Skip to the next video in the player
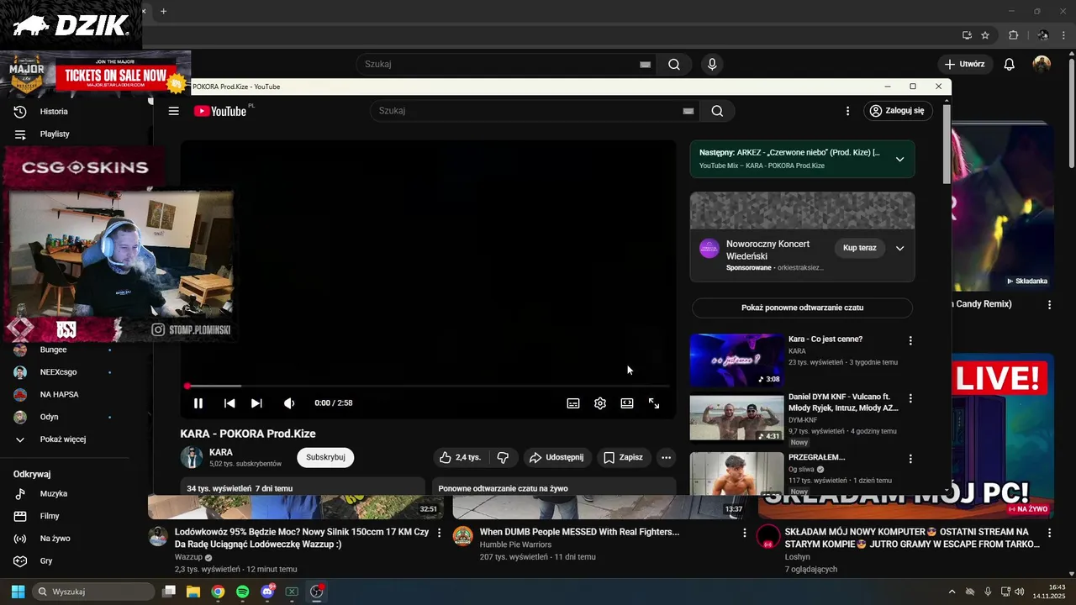Screen dimensions: 1076x605 pos(256,403)
